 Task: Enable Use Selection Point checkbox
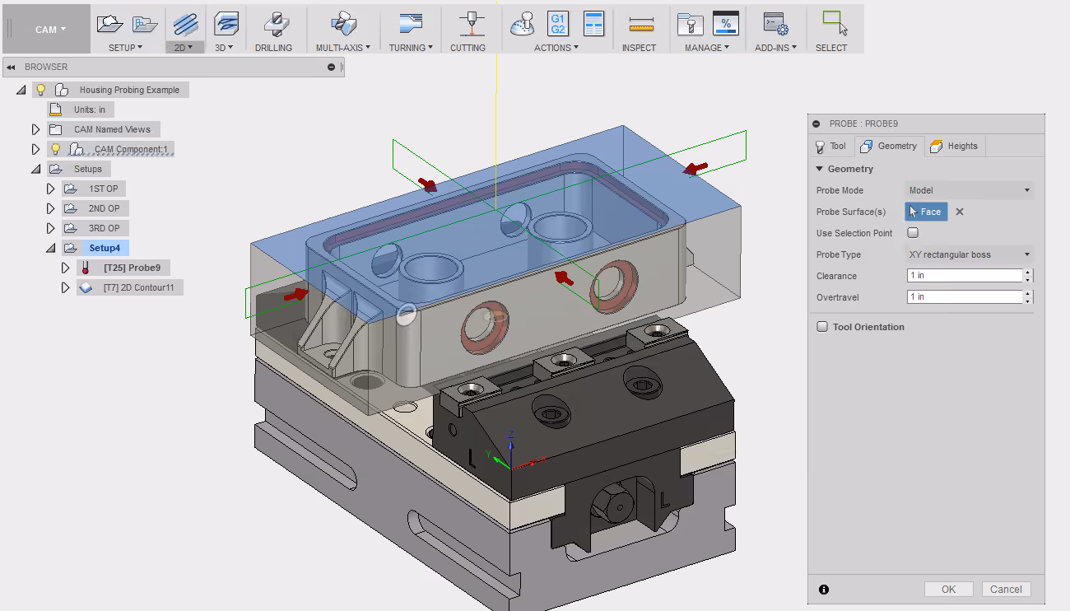coord(912,233)
